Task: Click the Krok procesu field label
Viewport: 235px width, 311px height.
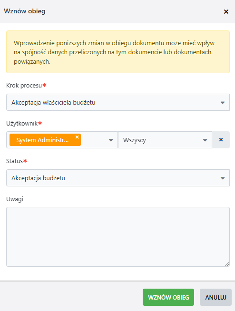Action: coord(24,86)
